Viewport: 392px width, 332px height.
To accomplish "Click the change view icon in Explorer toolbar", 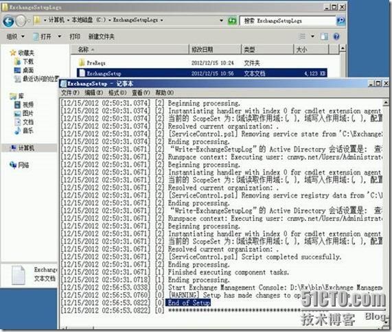I will pyautogui.click(x=302, y=36).
